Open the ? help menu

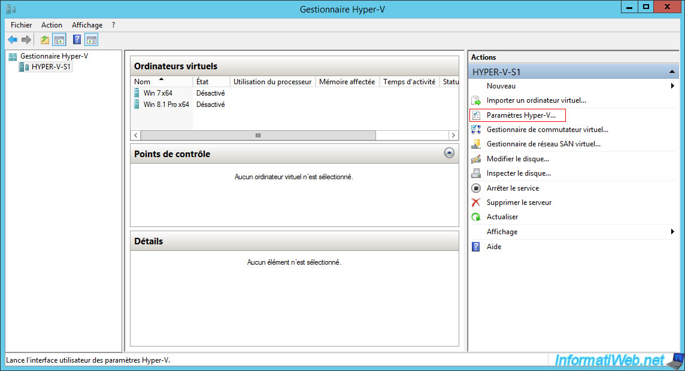pos(113,25)
